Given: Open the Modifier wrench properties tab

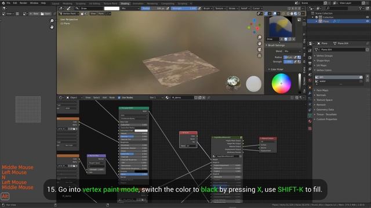Looking at the screenshot, I should (x=310, y=93).
